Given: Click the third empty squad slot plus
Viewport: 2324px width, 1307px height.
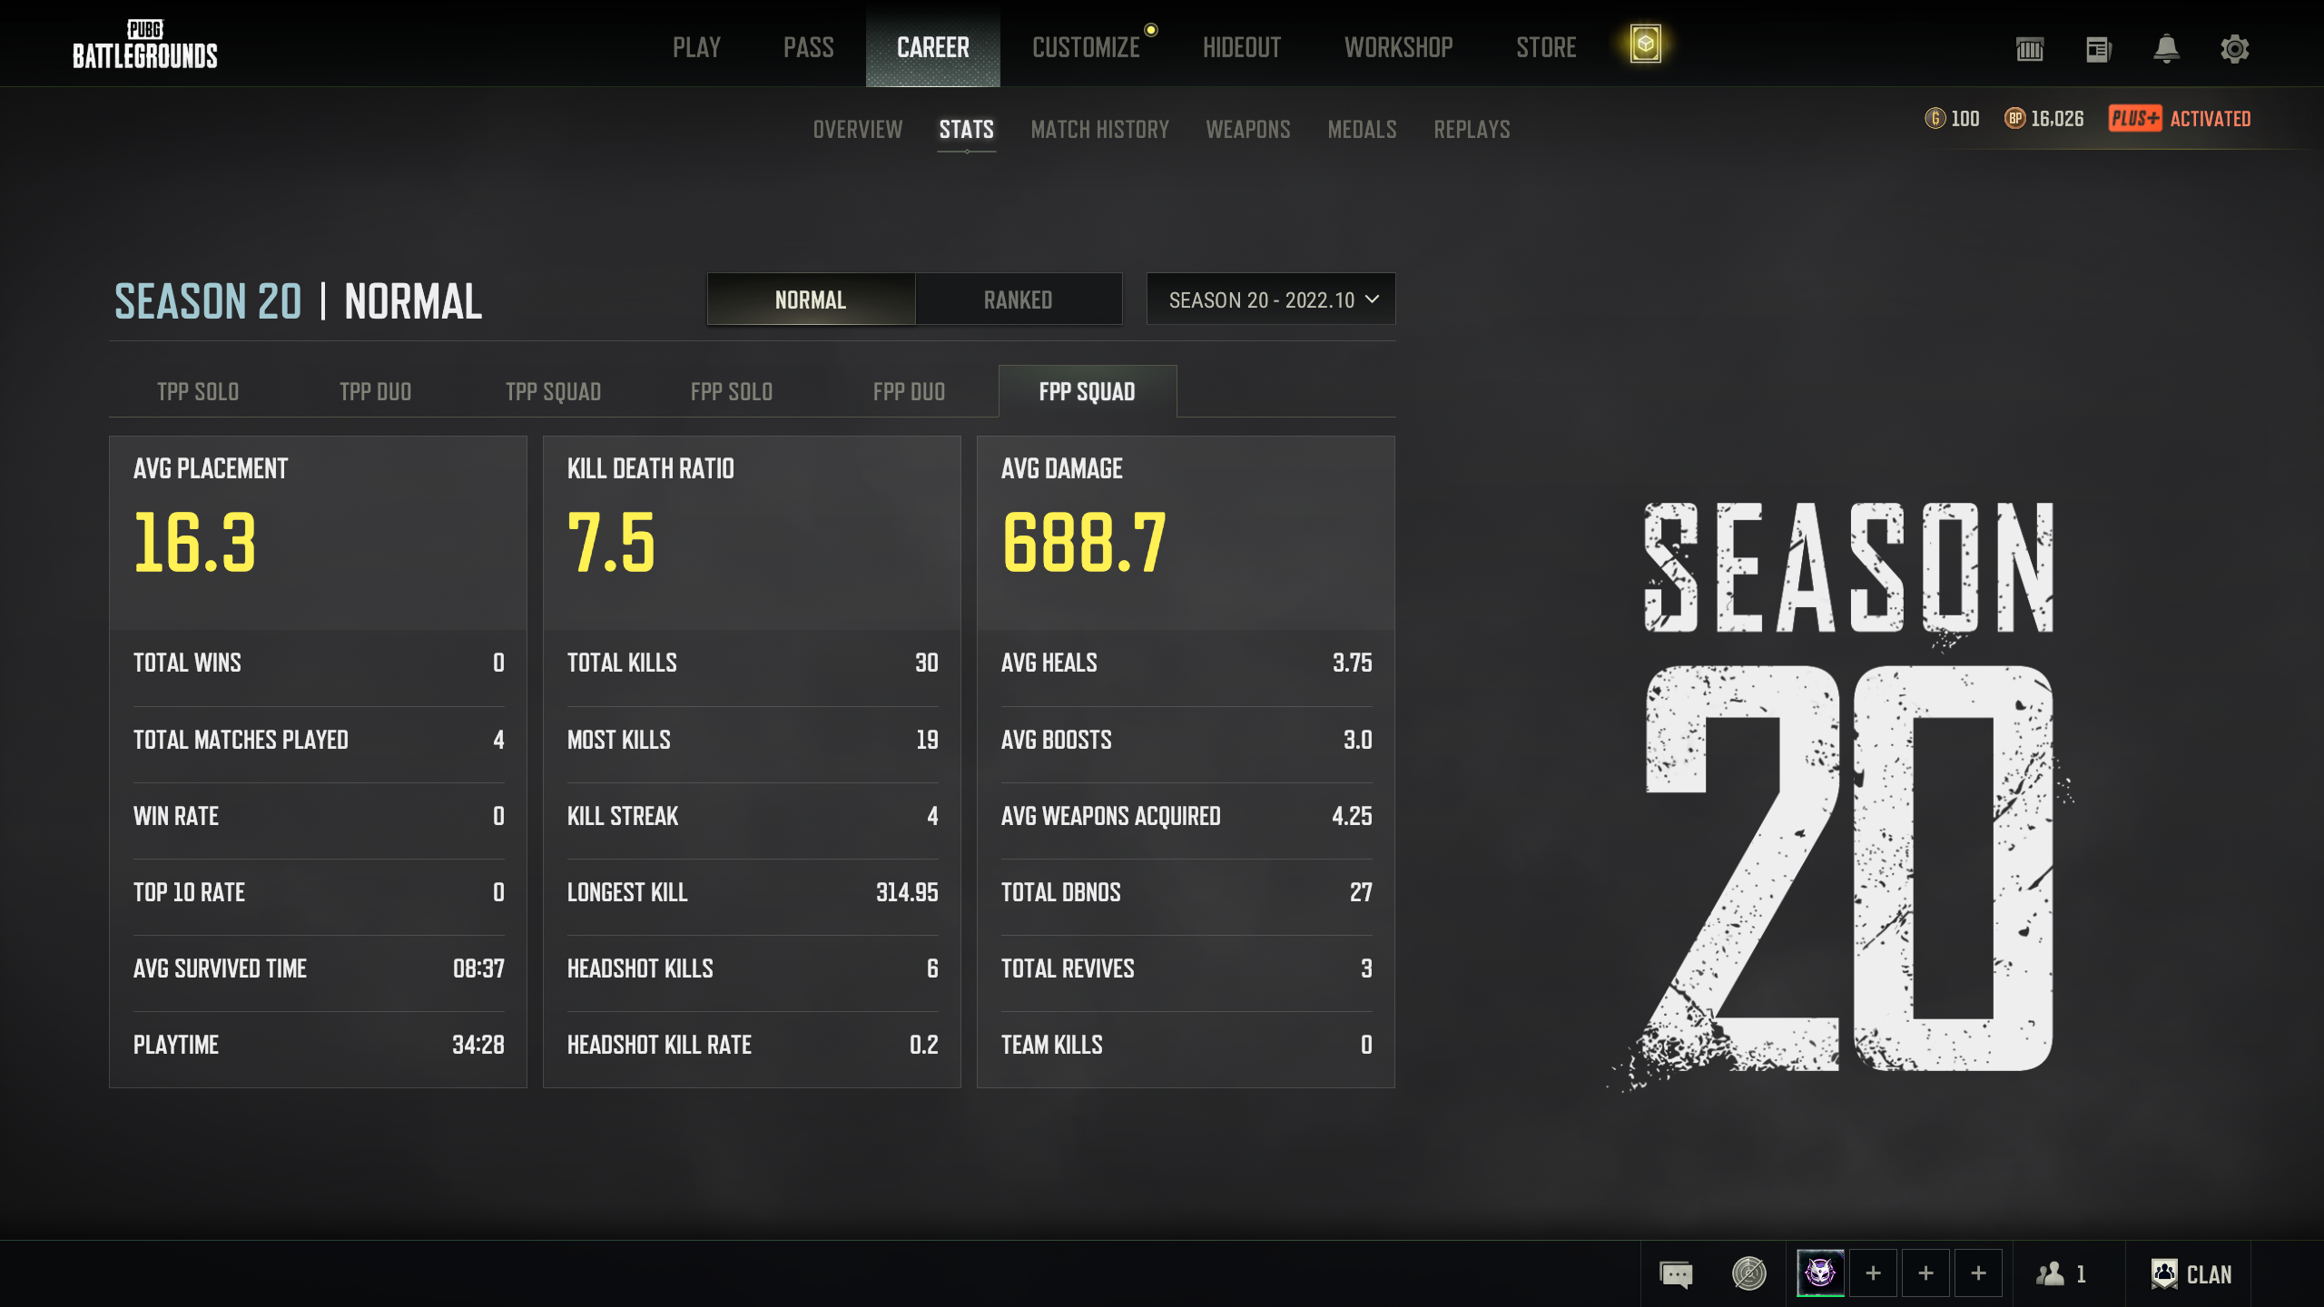Looking at the screenshot, I should pyautogui.click(x=1979, y=1273).
